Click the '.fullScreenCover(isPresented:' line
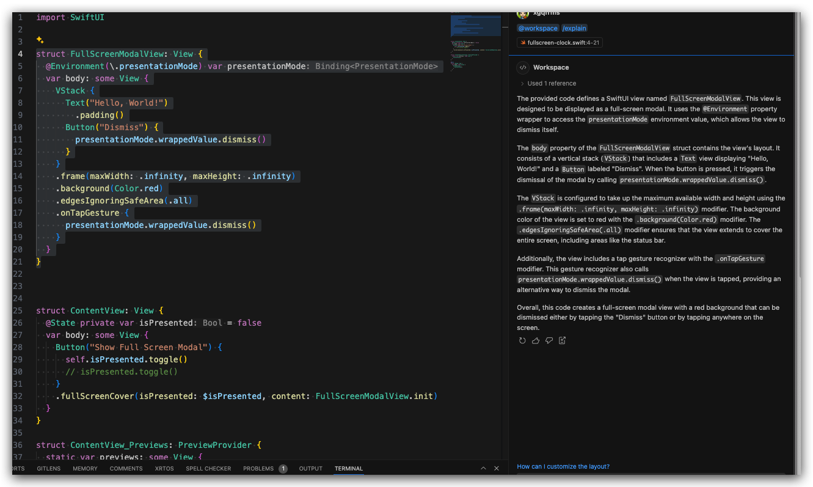813x487 pixels. pyautogui.click(x=246, y=396)
